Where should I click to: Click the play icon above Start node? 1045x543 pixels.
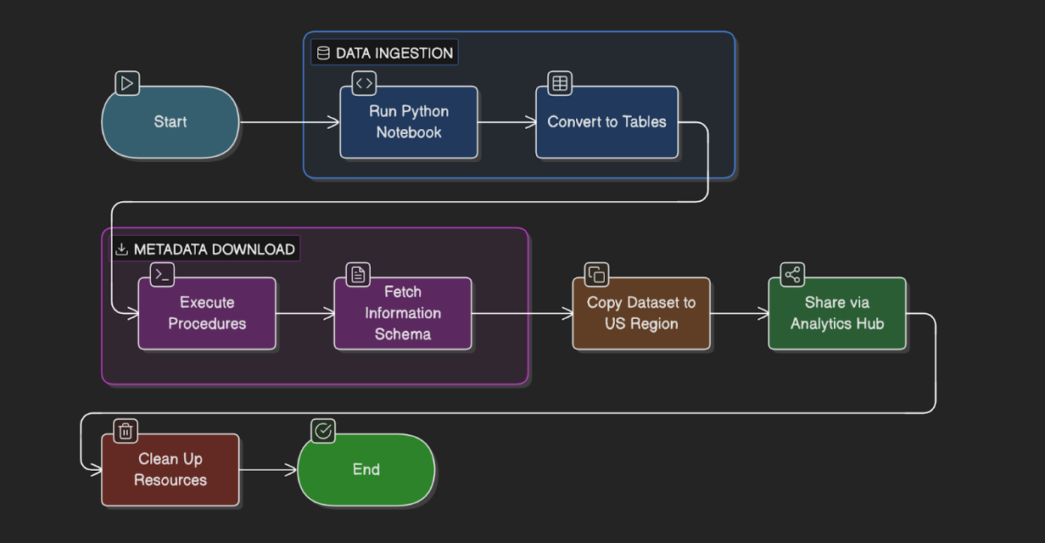tap(127, 83)
